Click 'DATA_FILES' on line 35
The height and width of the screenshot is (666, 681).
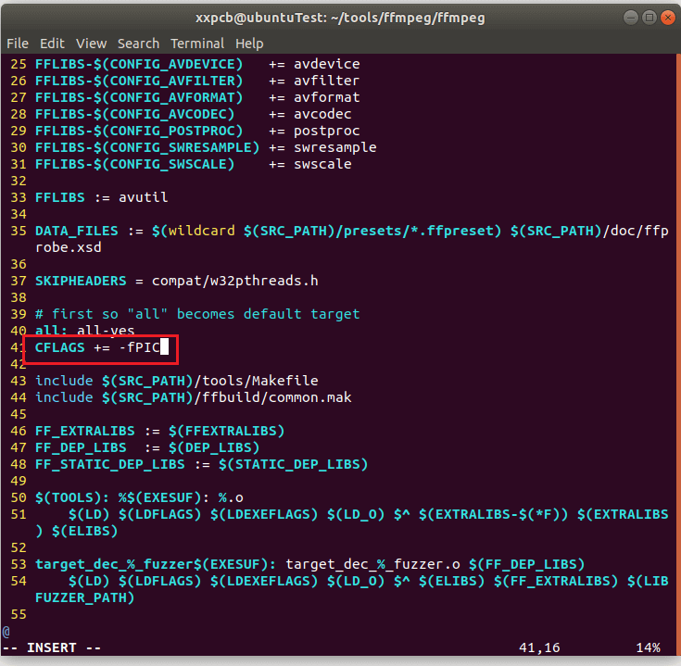coord(76,231)
